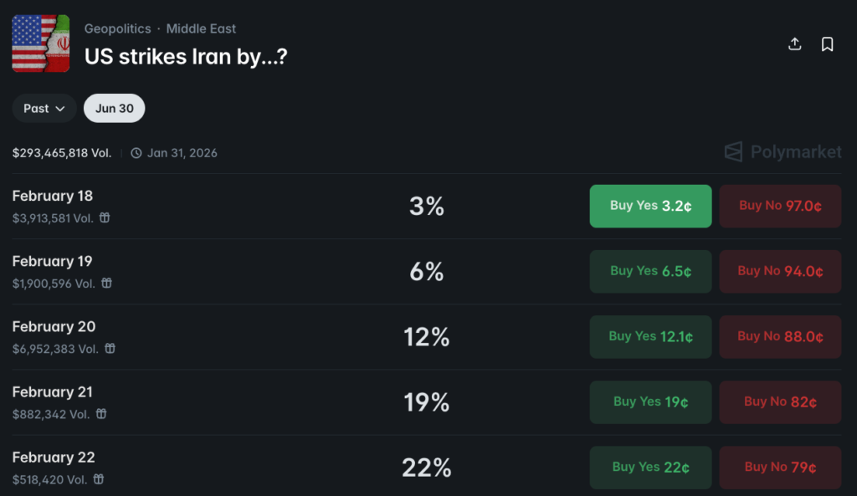This screenshot has width=857, height=496.
Task: Buy Yes at 12.1¢ for February 20
Action: (650, 336)
